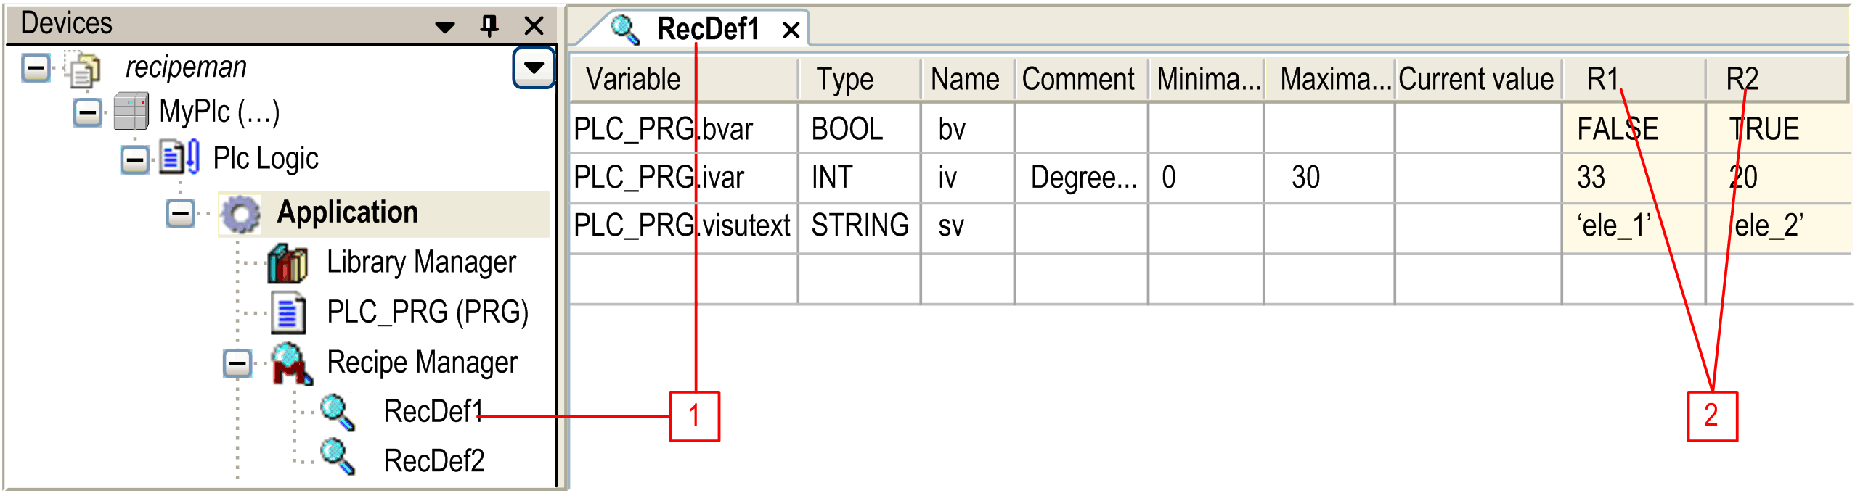Click the Recipe Manager icon in tree

(291, 363)
